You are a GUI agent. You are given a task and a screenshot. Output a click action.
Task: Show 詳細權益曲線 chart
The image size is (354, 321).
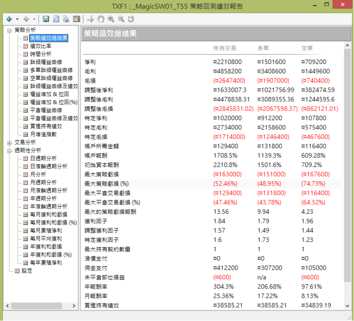coord(46,62)
